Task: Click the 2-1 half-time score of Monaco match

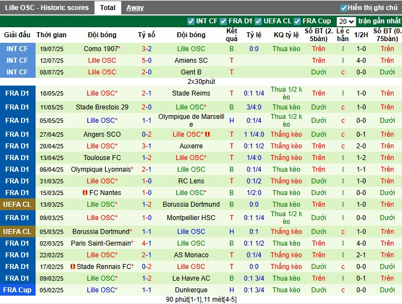Action: [x=361, y=255]
